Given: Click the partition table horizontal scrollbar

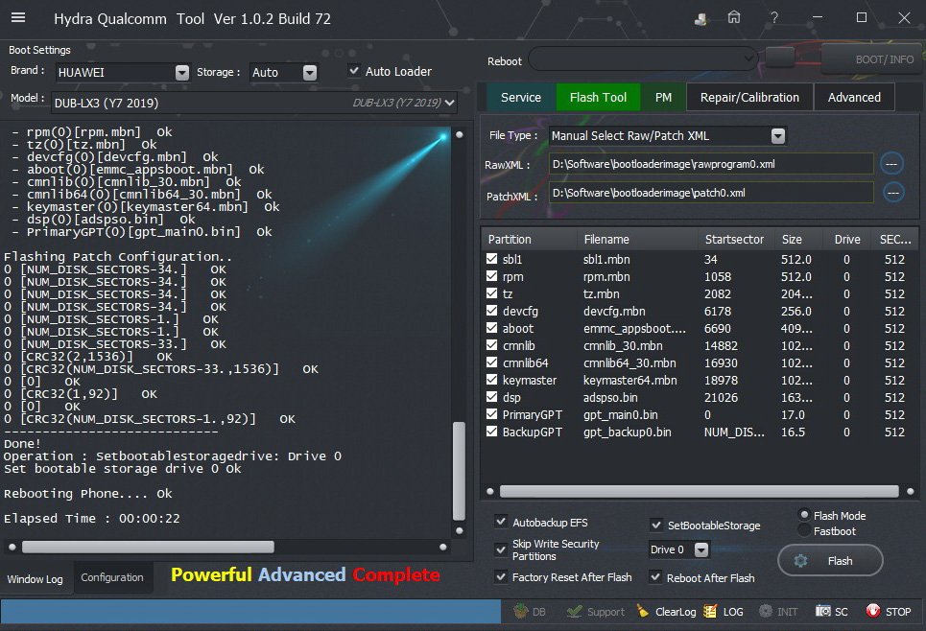Looking at the screenshot, I should [x=700, y=491].
